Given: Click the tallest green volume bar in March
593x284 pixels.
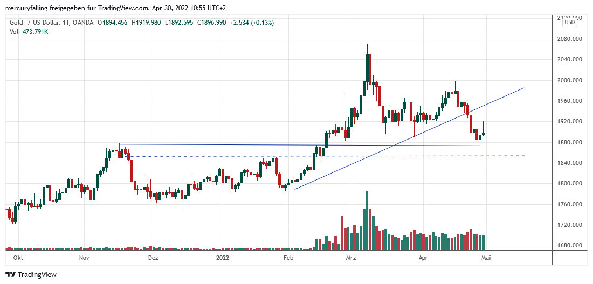Looking at the screenshot, I should pos(367,220).
